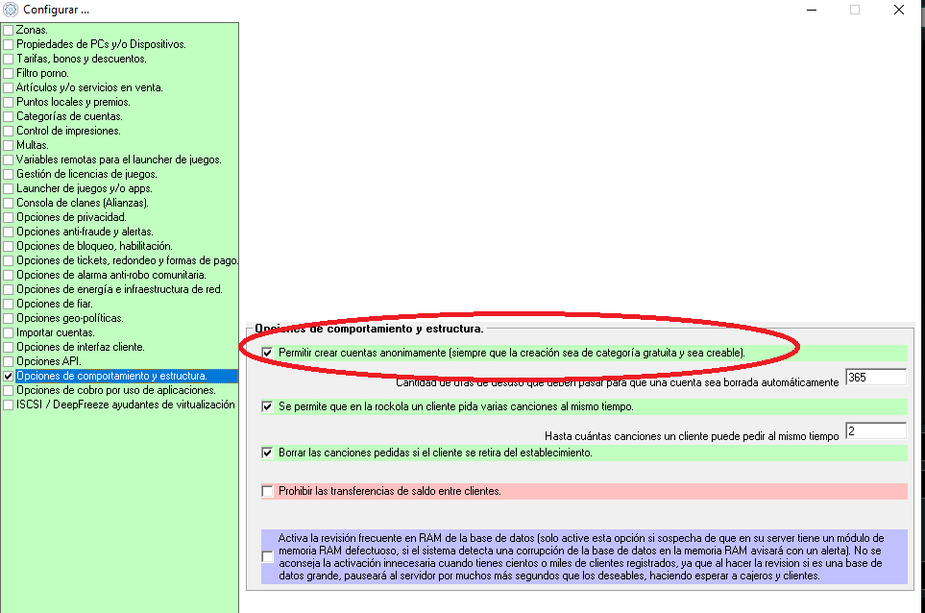Screen dimensions: 925x613
Task: Click the Configurar gear icon in title bar
Action: point(11,10)
